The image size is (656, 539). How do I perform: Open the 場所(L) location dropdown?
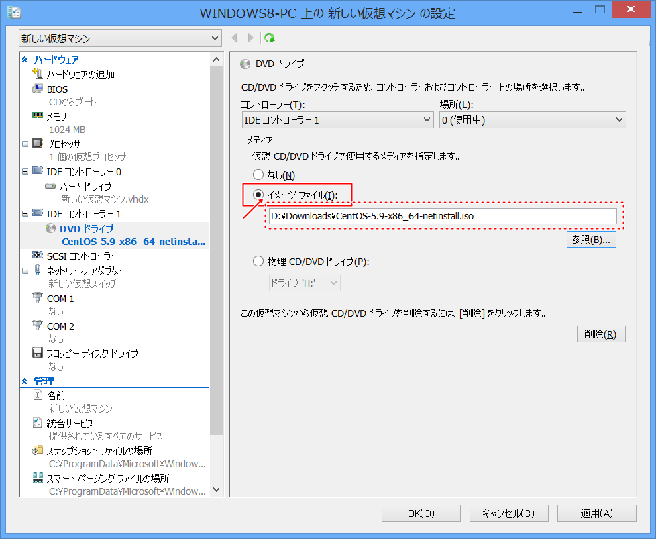click(533, 120)
